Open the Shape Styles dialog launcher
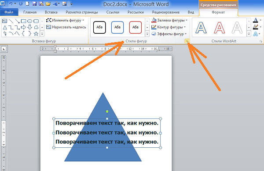Image resolution: width=264 pixels, height=171 pixels. coord(187,41)
